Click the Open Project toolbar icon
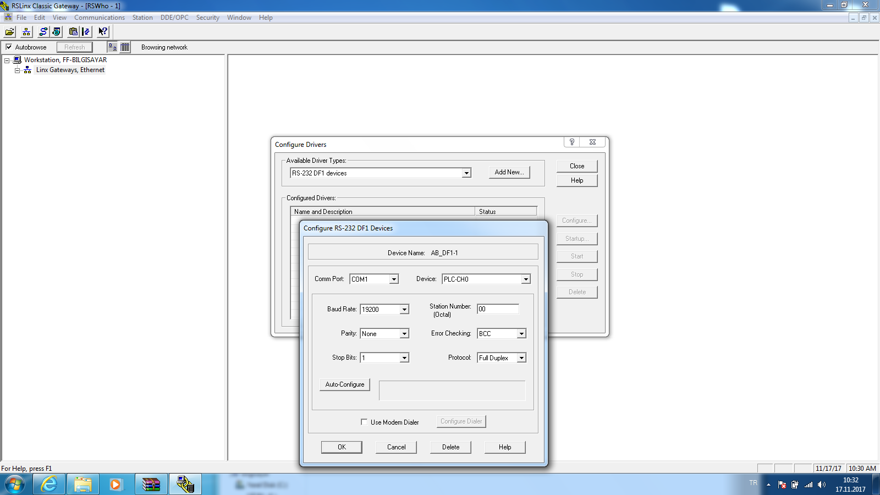This screenshot has width=880, height=495. click(10, 32)
